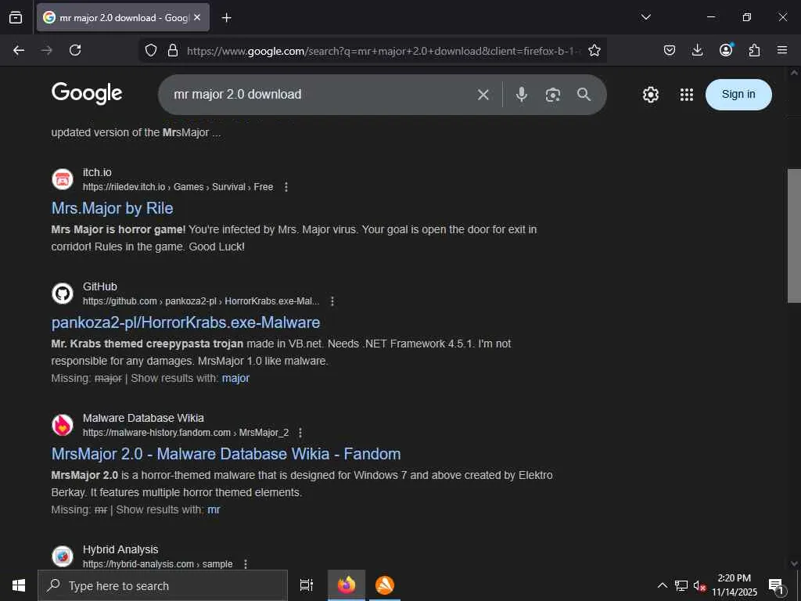Open more options for Malware Database Wikia result

[300, 433]
